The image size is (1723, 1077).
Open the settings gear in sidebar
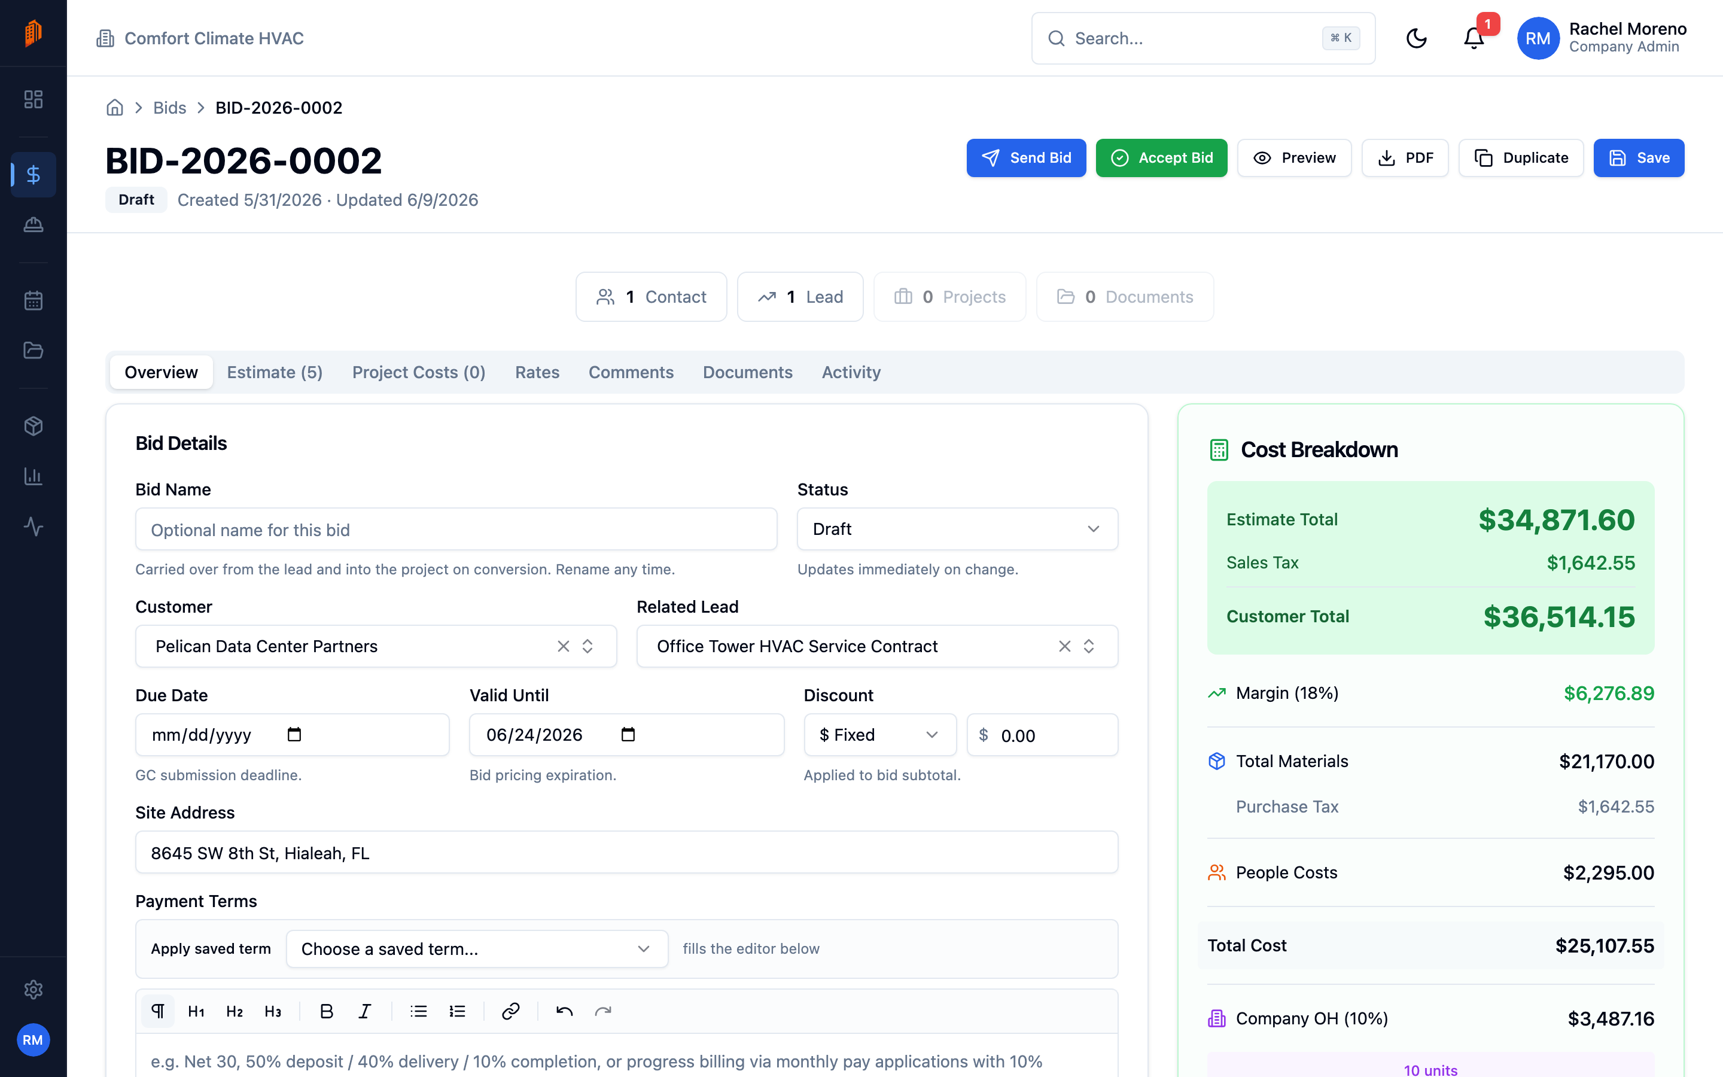34,990
